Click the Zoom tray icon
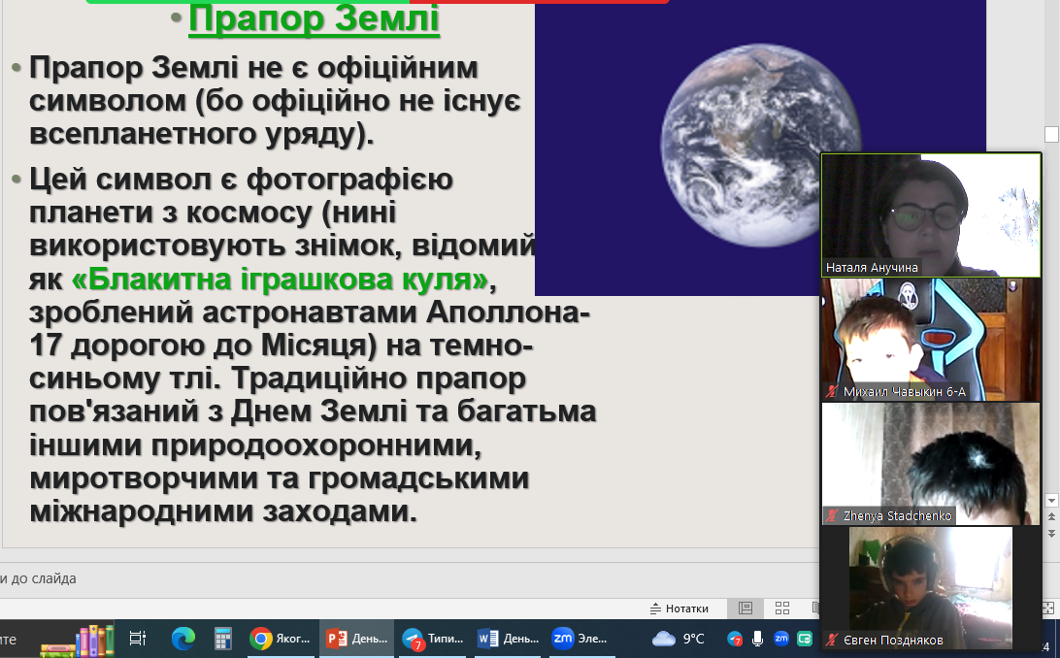1060x658 pixels. (780, 639)
